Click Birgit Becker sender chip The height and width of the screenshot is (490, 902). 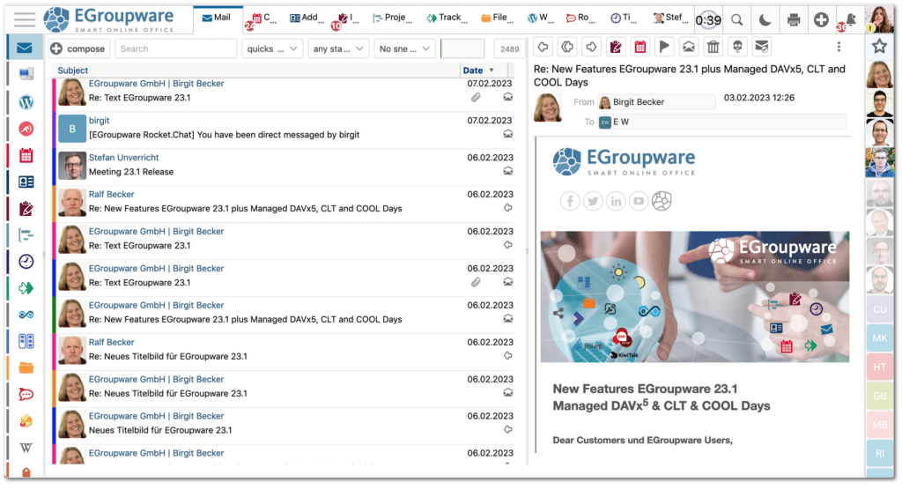[x=656, y=102]
